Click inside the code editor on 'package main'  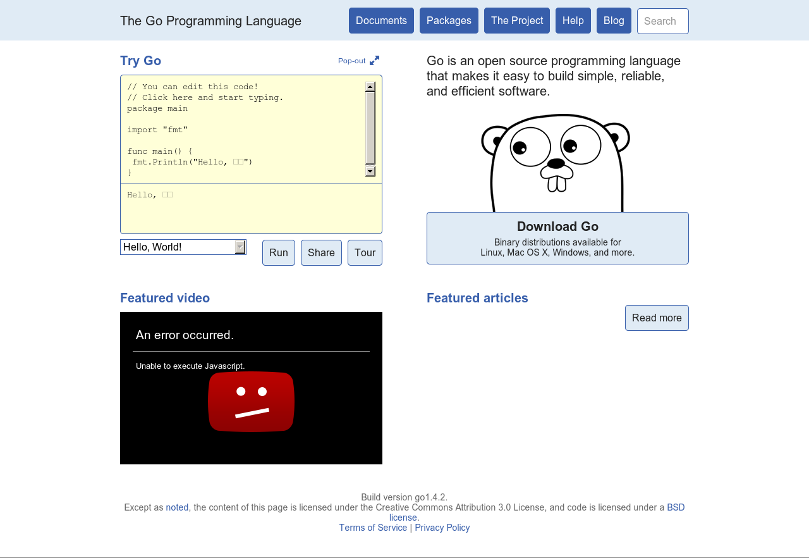157,108
